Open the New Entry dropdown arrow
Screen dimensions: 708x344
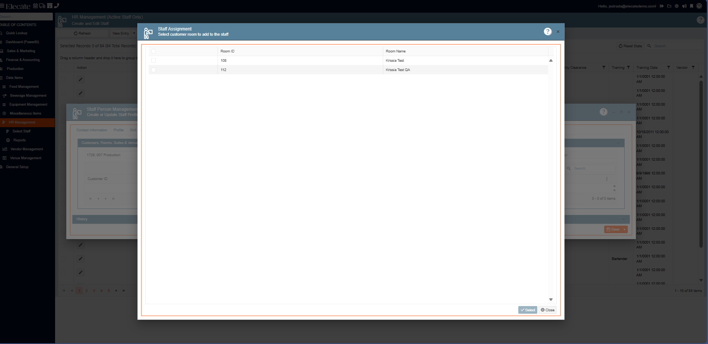[x=134, y=33]
